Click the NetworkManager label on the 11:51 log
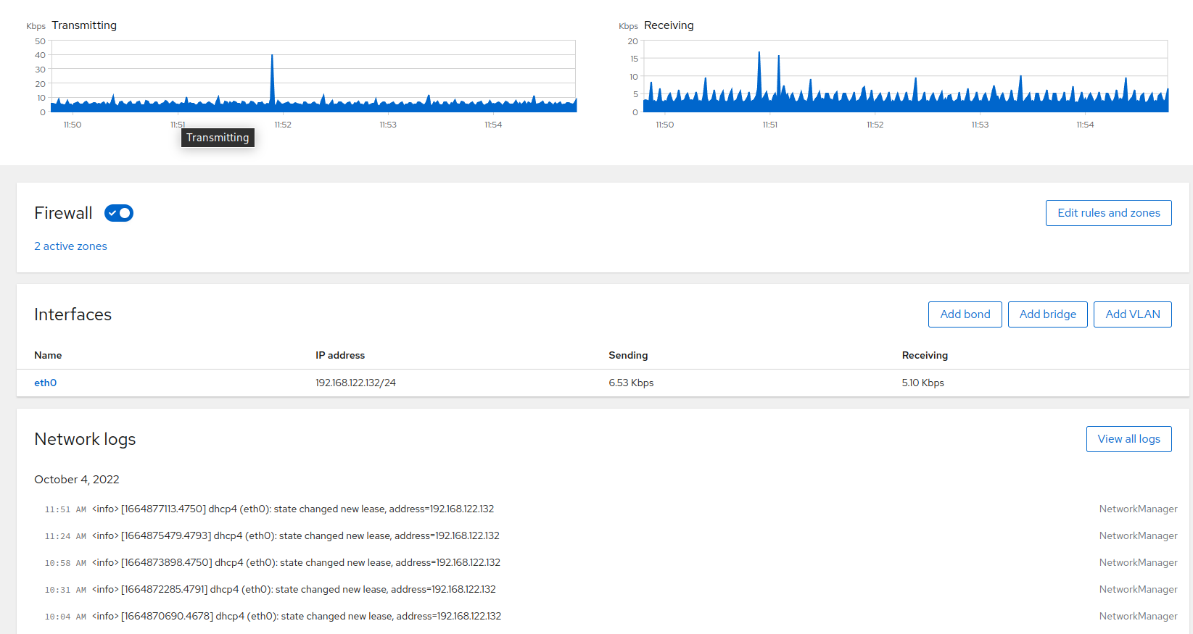Image resolution: width=1193 pixels, height=634 pixels. pos(1137,509)
